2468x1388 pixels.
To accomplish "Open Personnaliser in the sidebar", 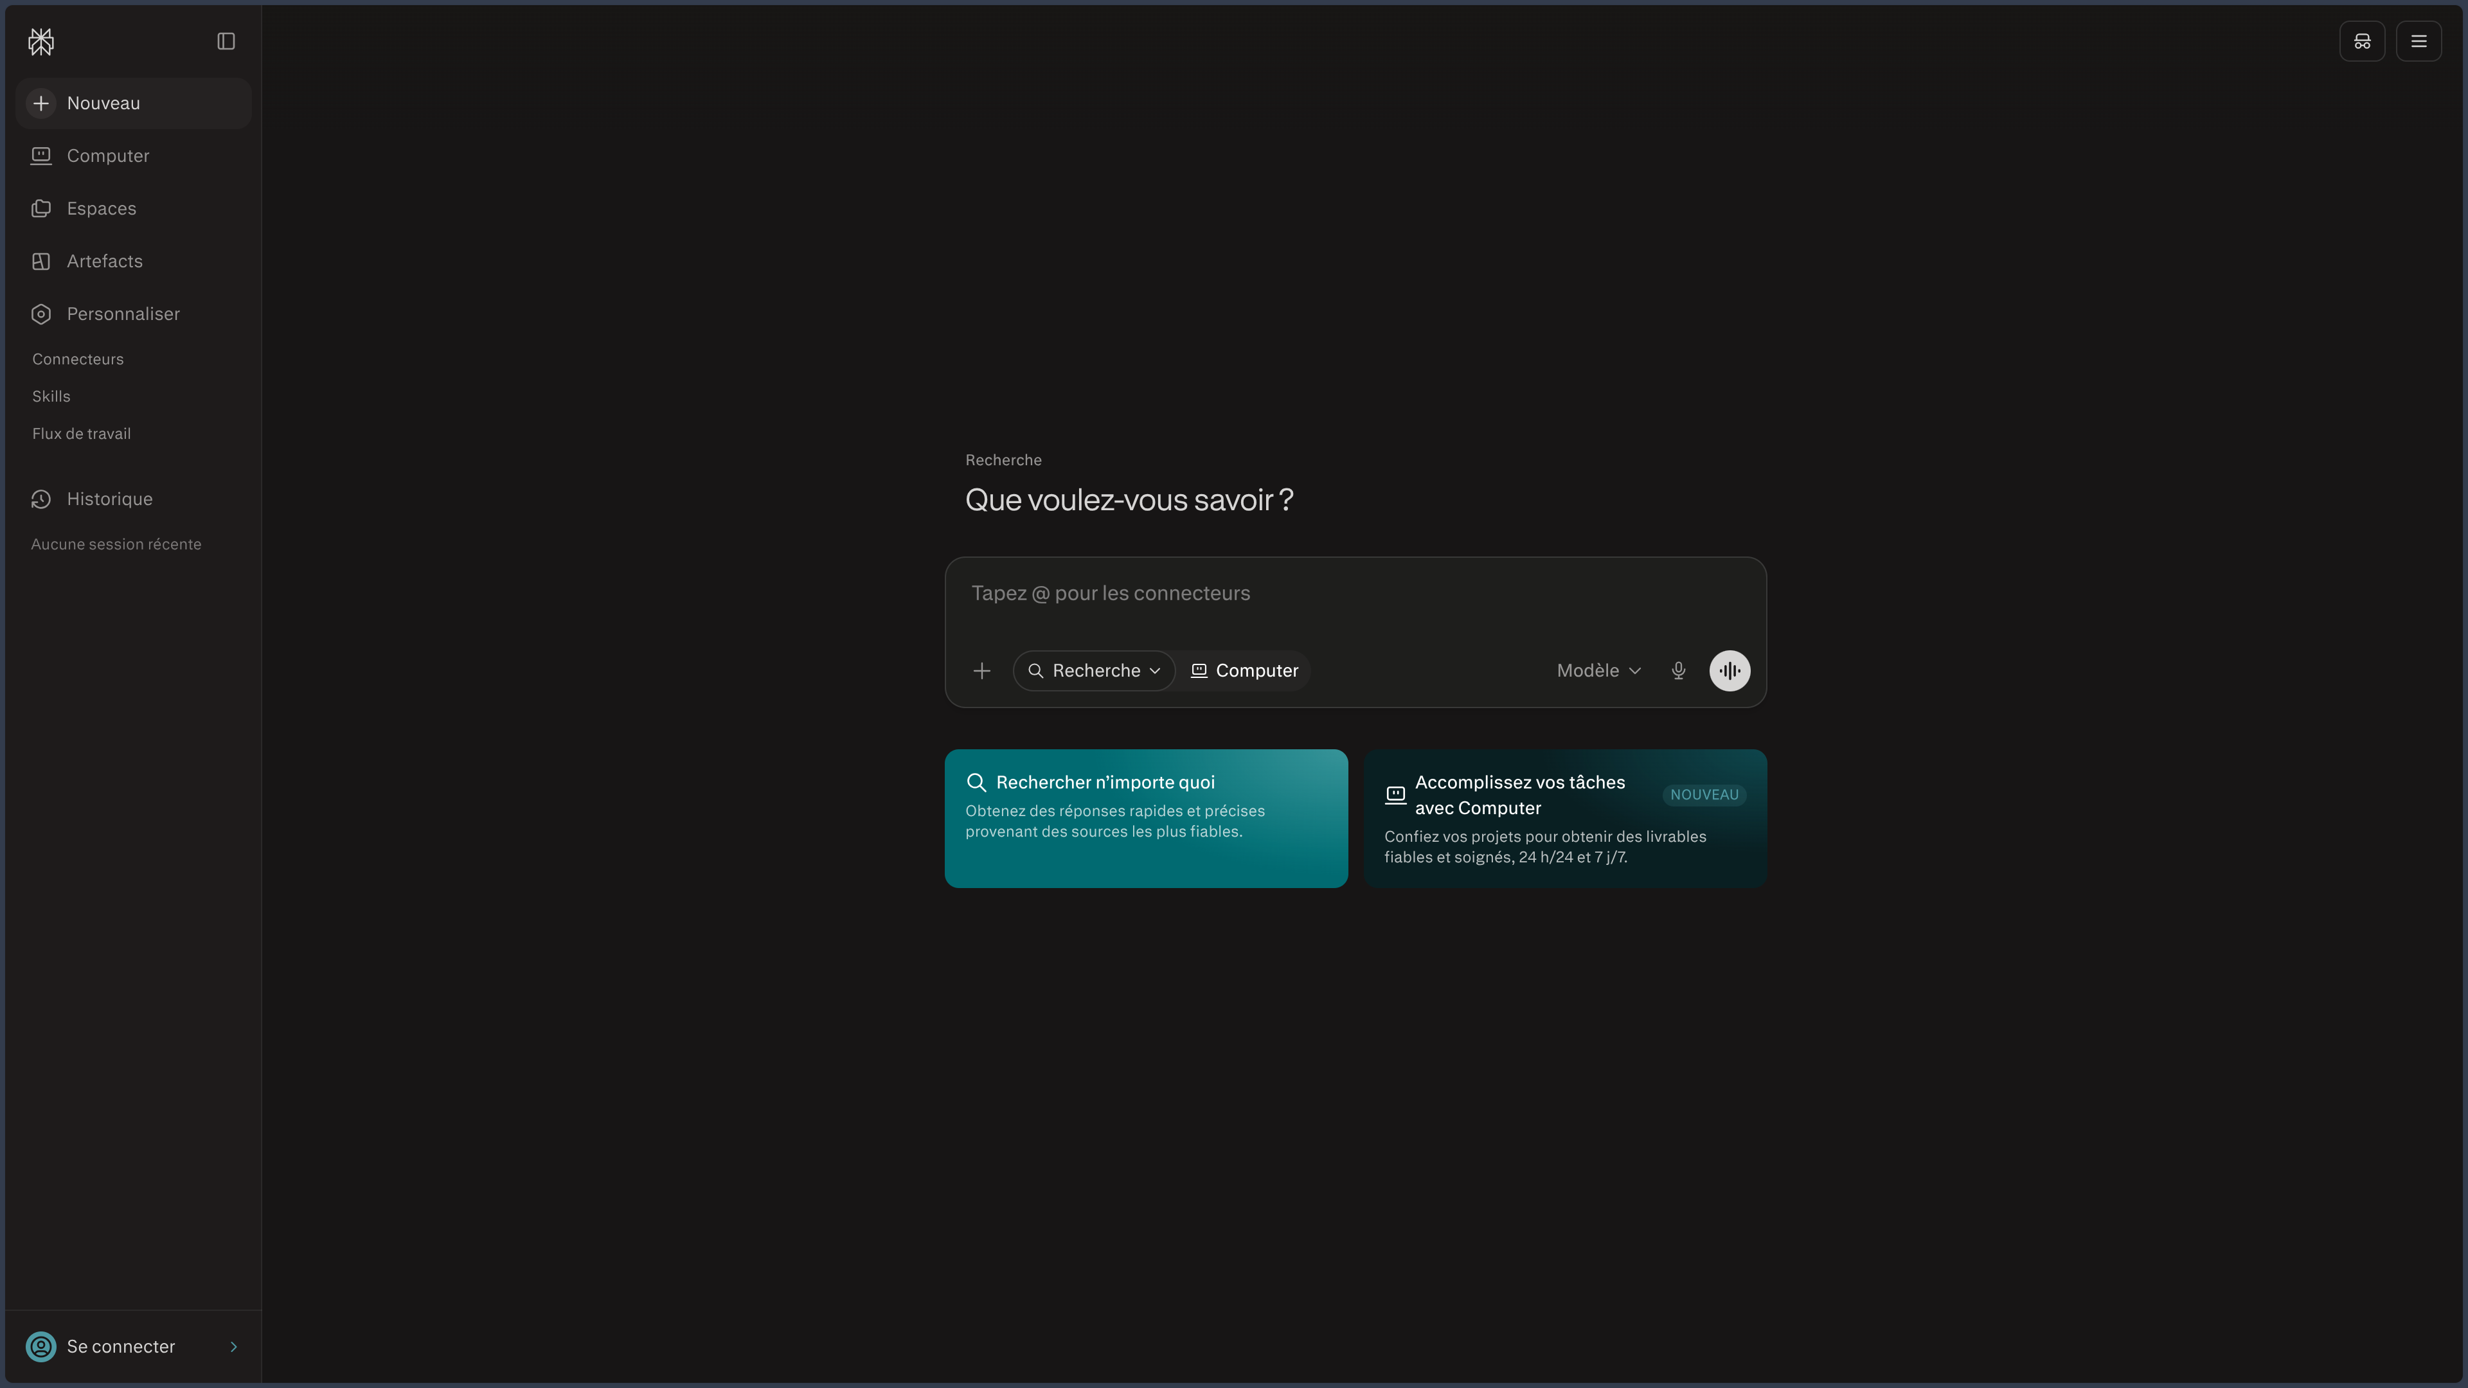I will click(x=133, y=314).
